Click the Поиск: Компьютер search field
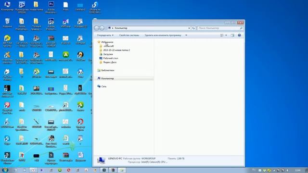Image resolution: width=308 pixels, height=173 pixels. click(220, 28)
